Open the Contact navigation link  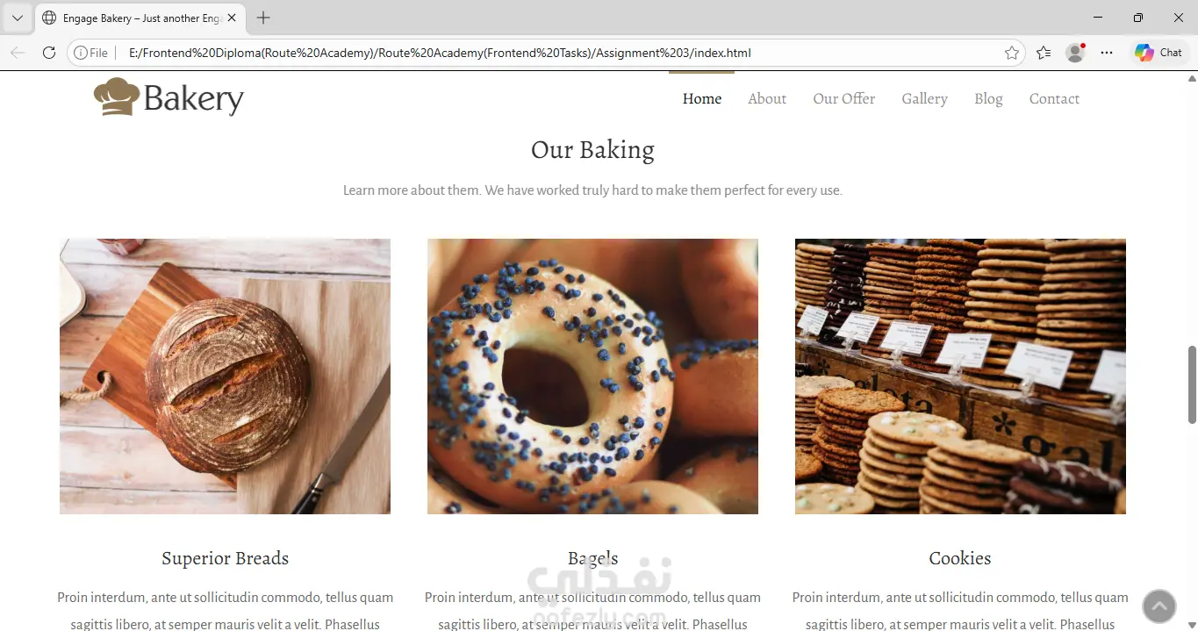(x=1054, y=99)
